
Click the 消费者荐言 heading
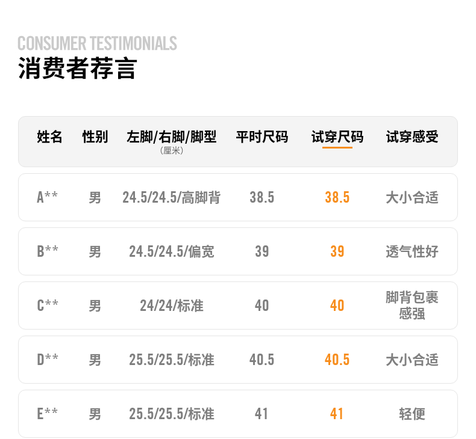[78, 69]
